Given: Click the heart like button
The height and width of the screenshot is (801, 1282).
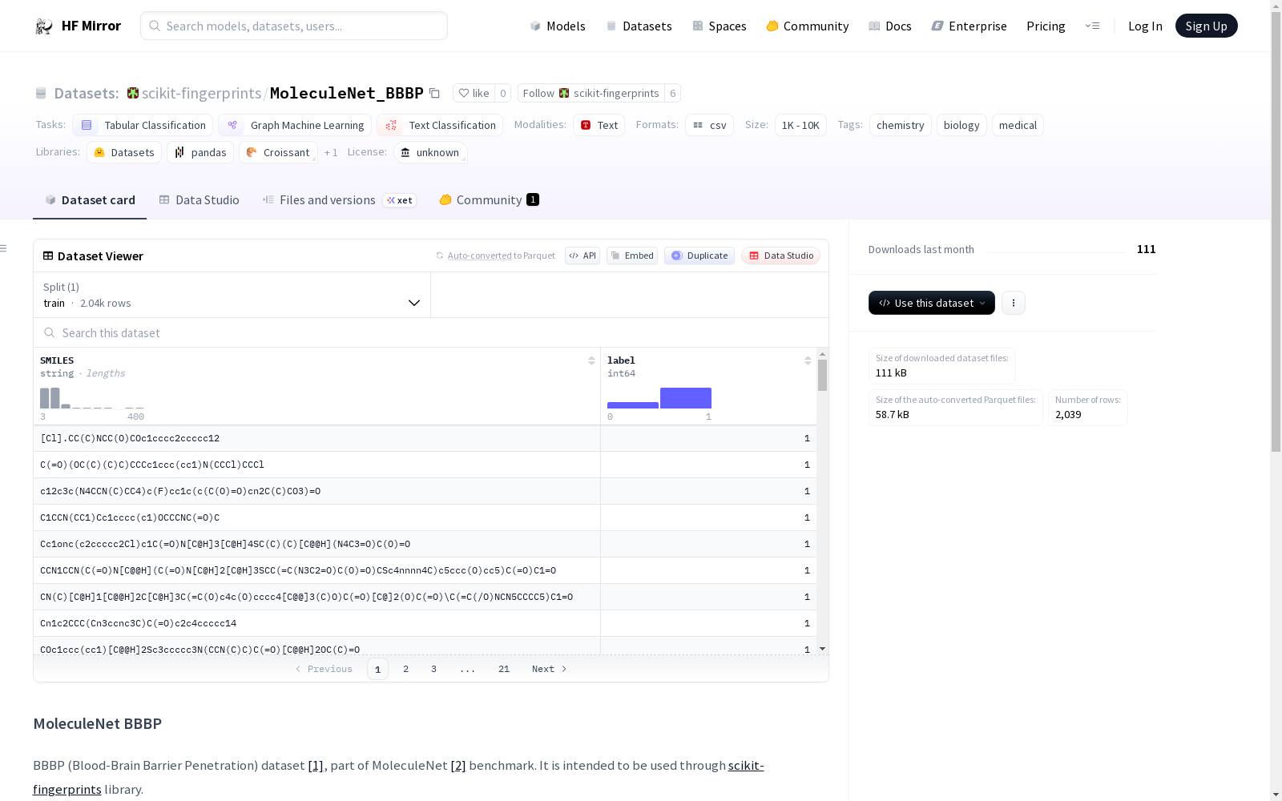Looking at the screenshot, I should (x=474, y=93).
